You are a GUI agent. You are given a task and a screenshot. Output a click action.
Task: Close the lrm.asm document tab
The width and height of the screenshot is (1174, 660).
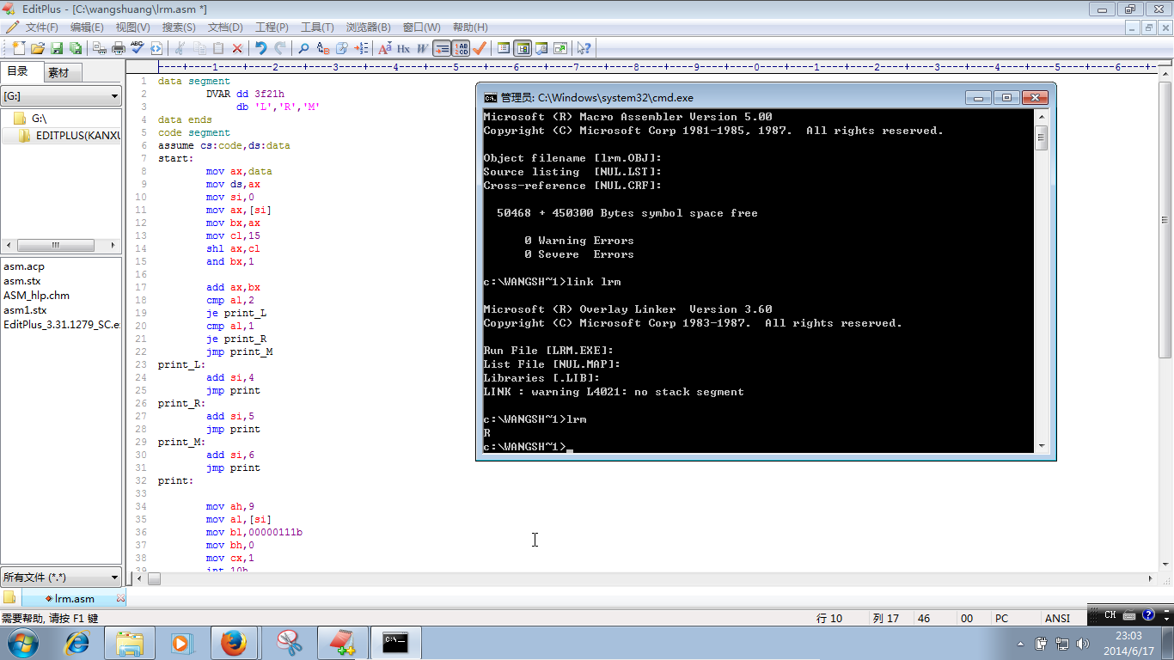click(x=120, y=599)
